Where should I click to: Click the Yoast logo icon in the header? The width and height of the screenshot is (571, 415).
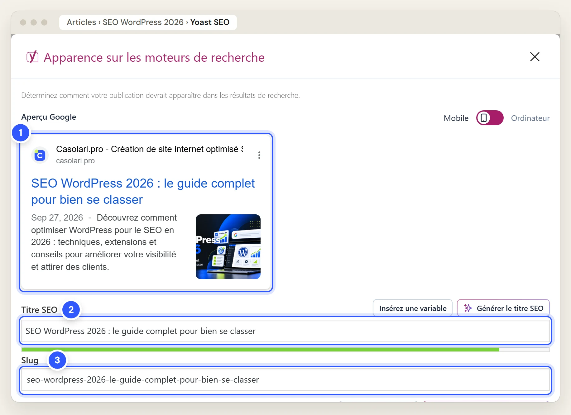point(32,57)
